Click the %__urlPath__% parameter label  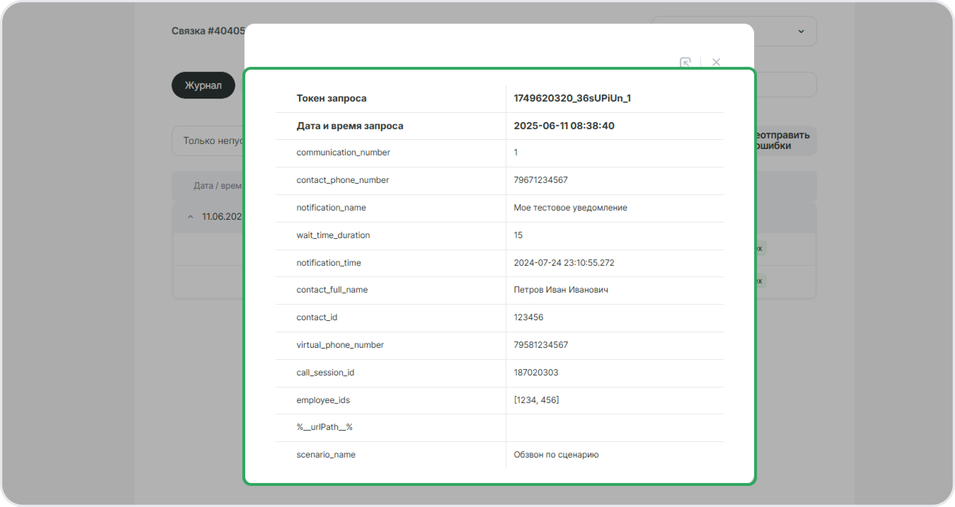click(x=324, y=427)
